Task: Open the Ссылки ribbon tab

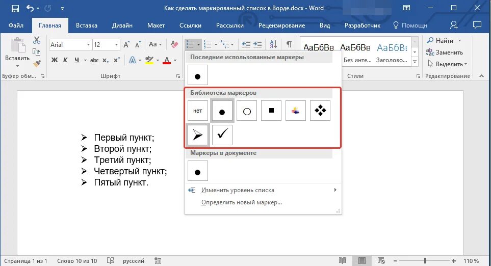Action: (190, 25)
